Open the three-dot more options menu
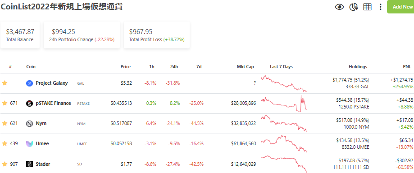The image size is (414, 173). (380, 7)
